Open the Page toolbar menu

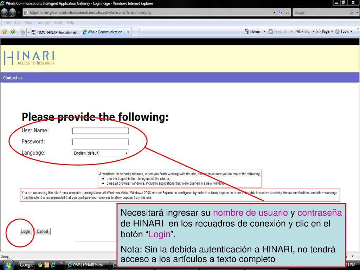[324, 31]
